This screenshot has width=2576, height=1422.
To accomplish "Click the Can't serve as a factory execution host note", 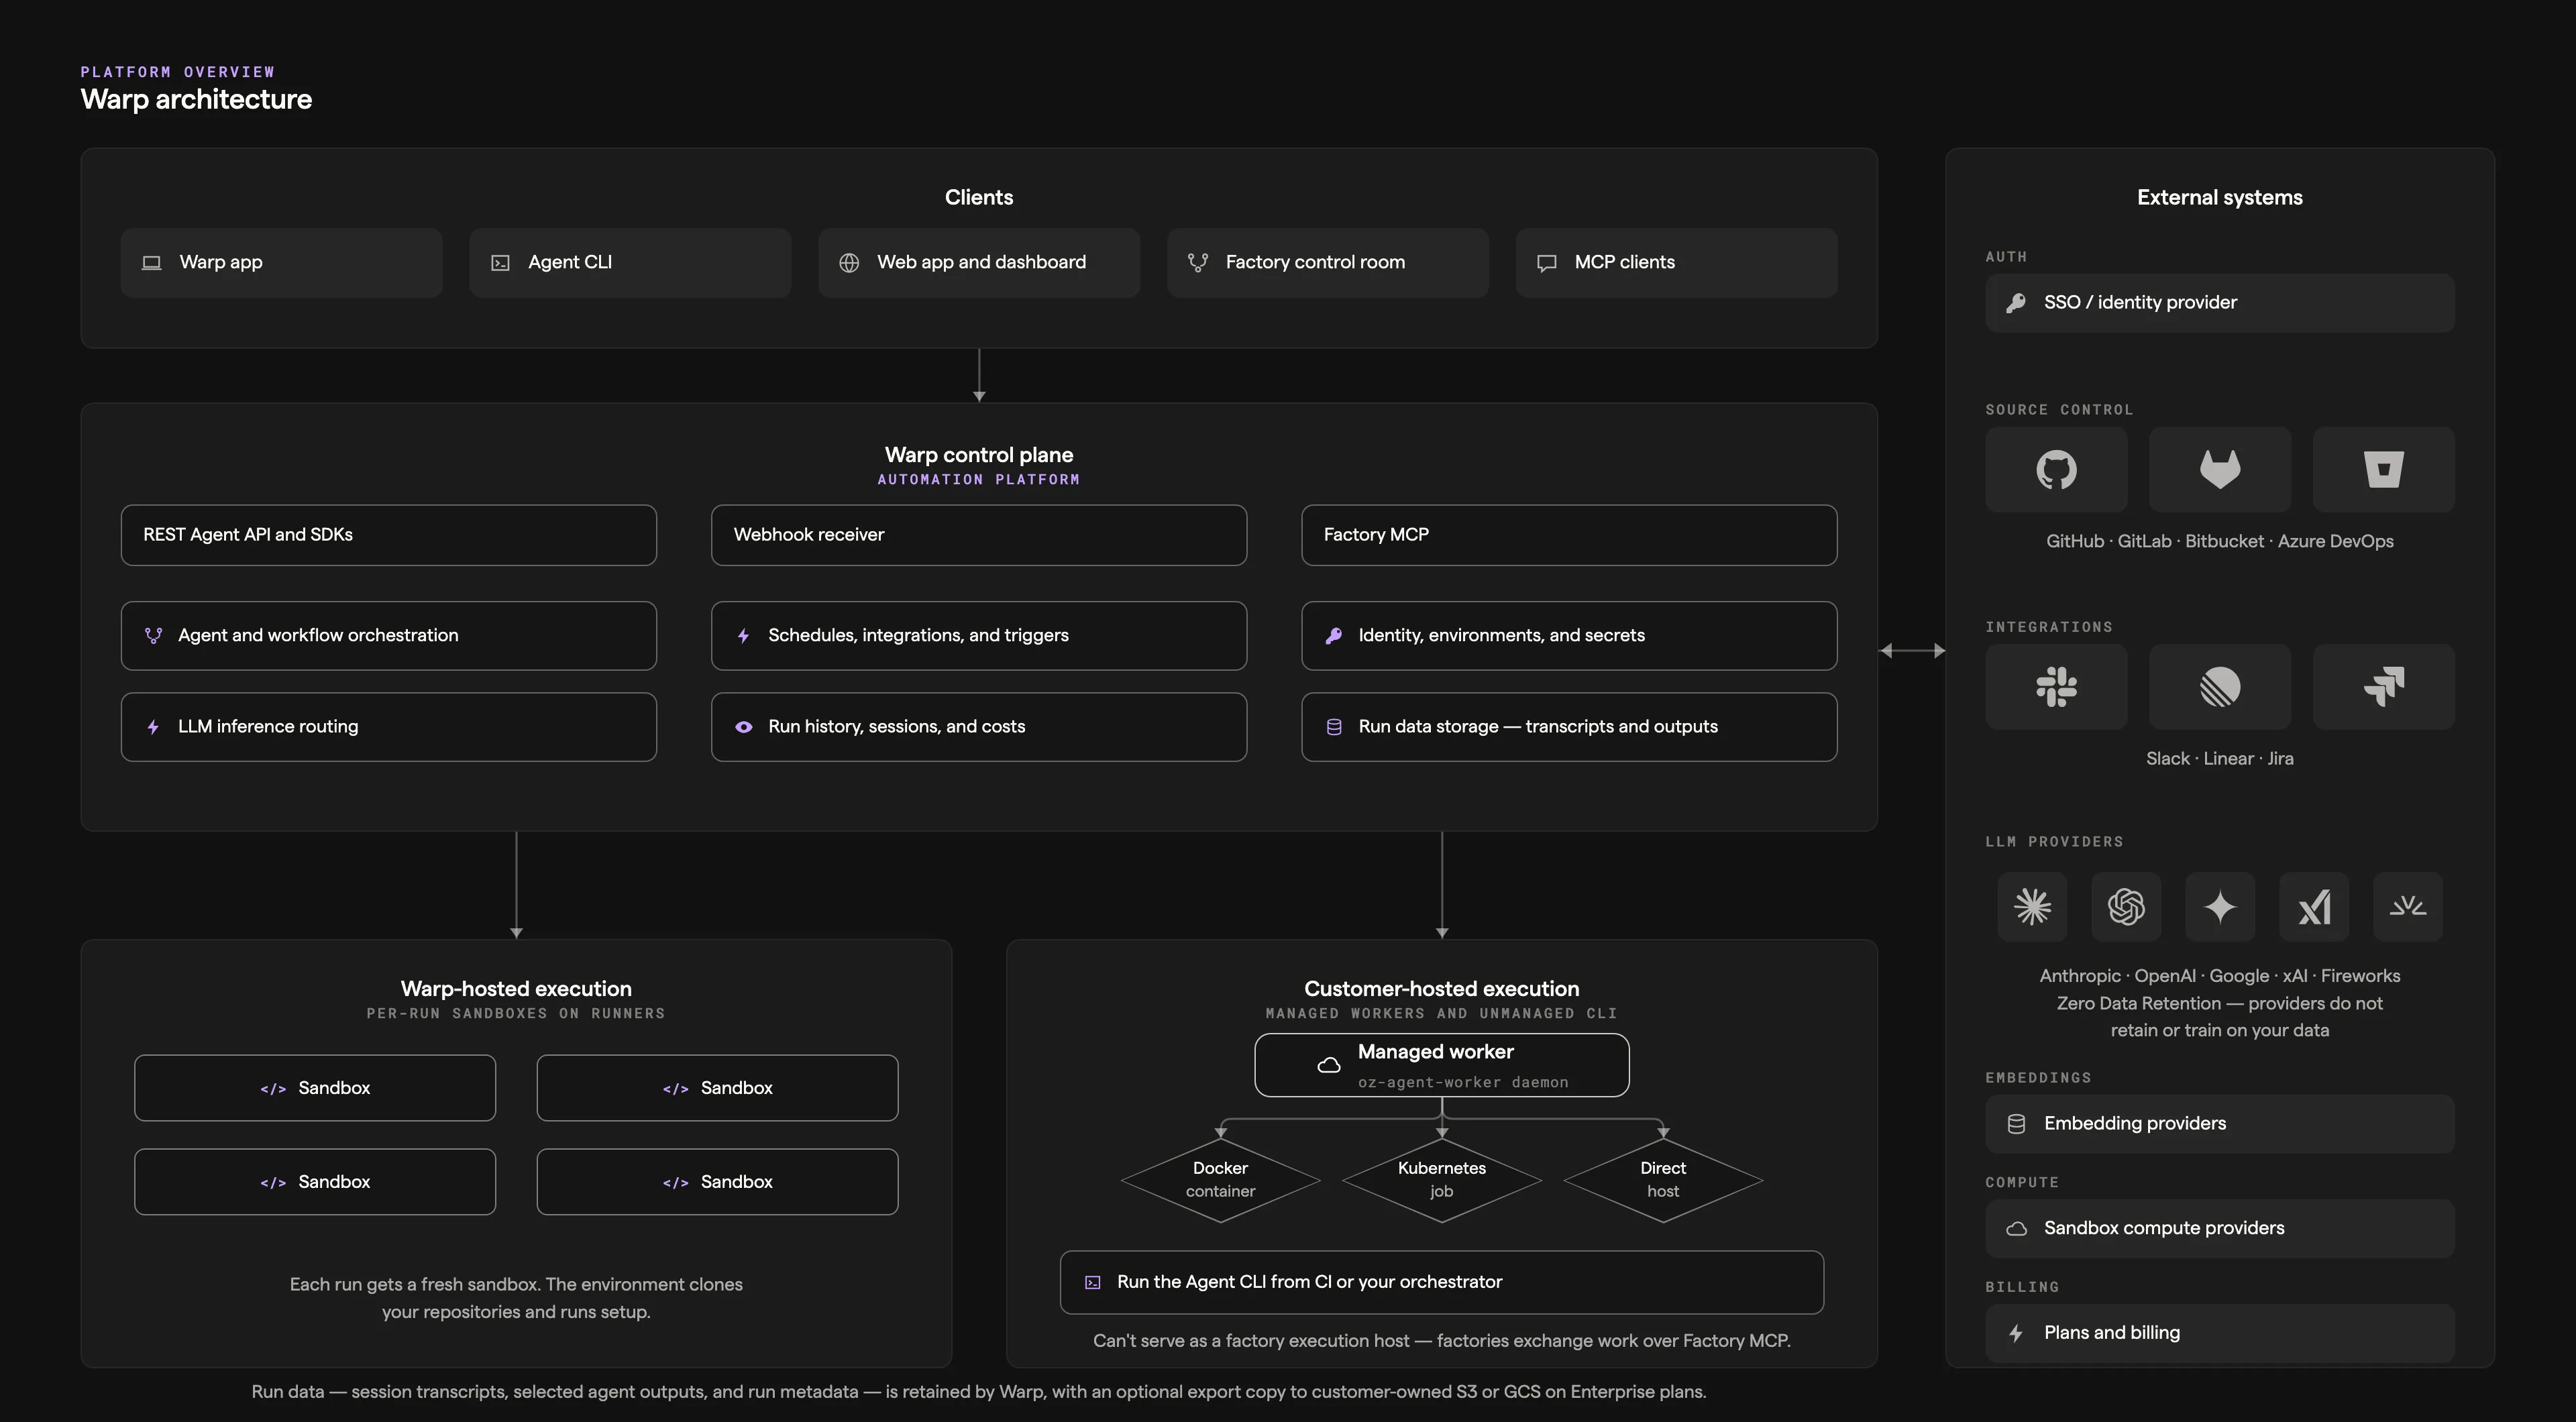I will coord(1441,1341).
